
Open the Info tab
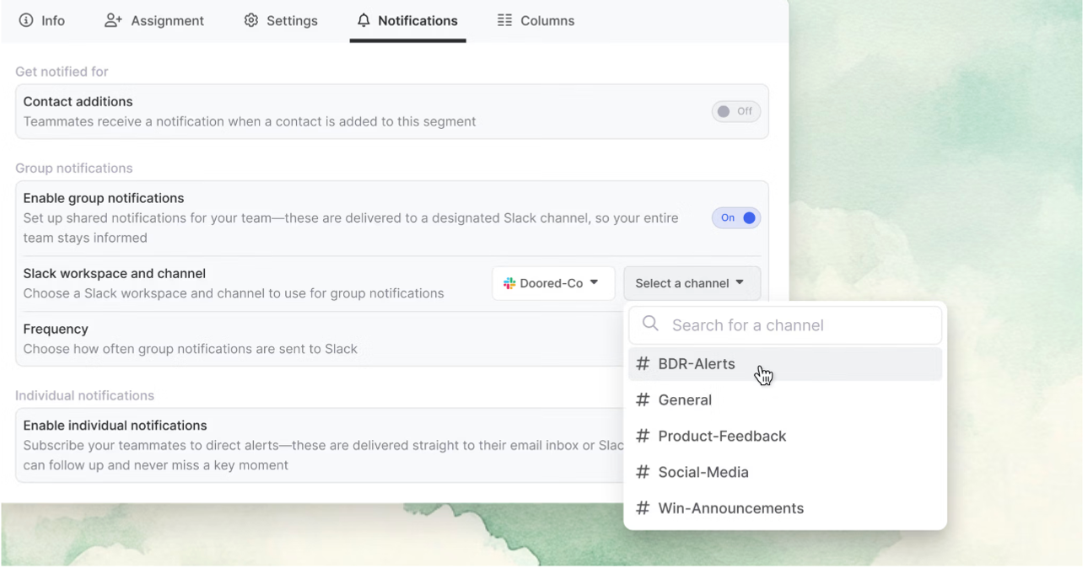pos(42,20)
